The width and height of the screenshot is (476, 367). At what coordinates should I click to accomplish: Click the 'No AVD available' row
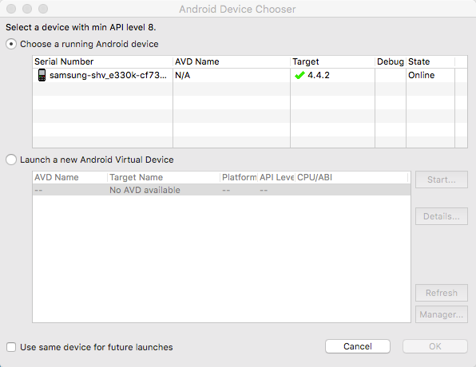(221, 190)
